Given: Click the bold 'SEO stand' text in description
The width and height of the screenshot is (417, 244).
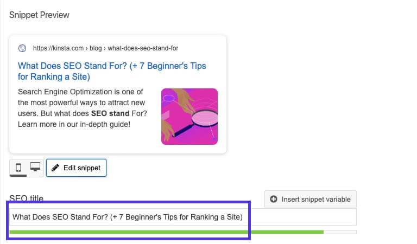Looking at the screenshot, I should [x=110, y=113].
